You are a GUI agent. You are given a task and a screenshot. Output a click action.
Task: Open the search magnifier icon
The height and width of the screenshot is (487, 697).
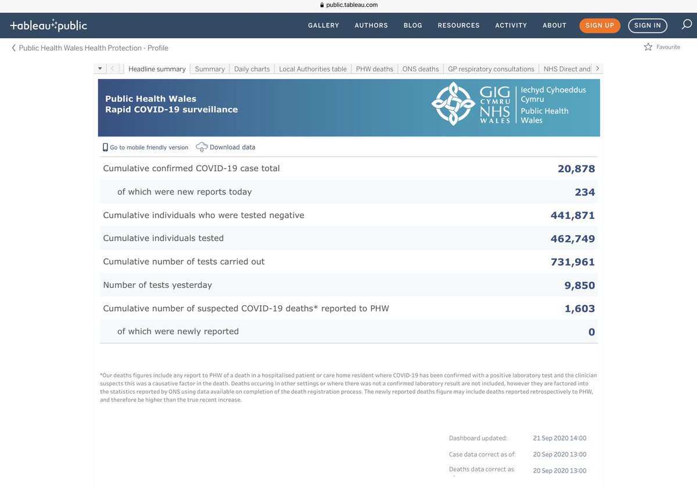pyautogui.click(x=687, y=25)
